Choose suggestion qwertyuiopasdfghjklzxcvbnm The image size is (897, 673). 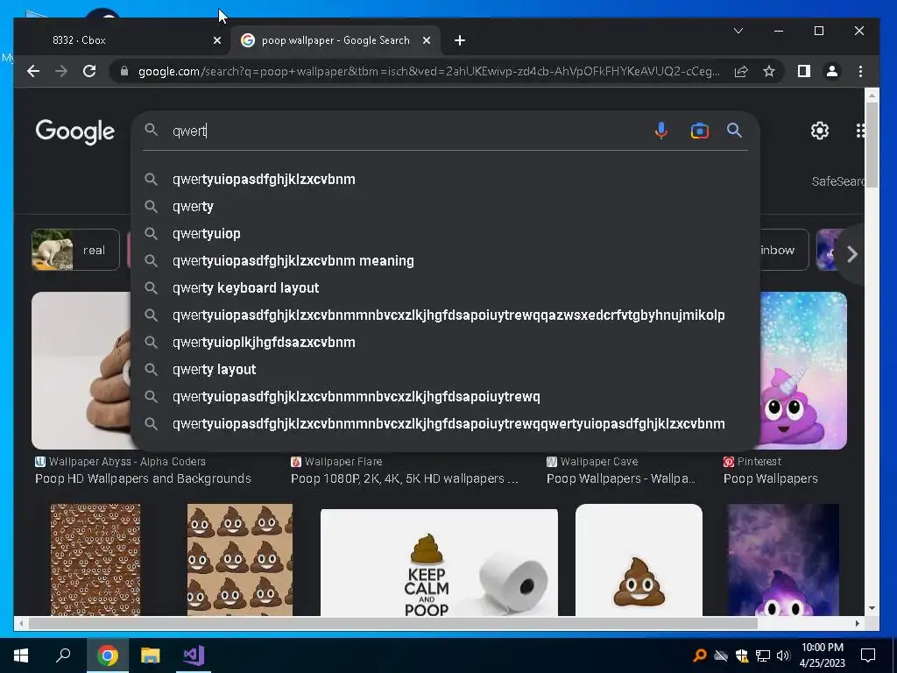pos(445,179)
